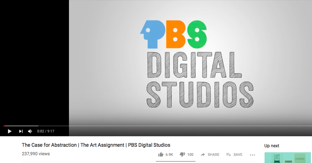Click the SHARE text label
The image size is (312, 163).
[x=213, y=155]
